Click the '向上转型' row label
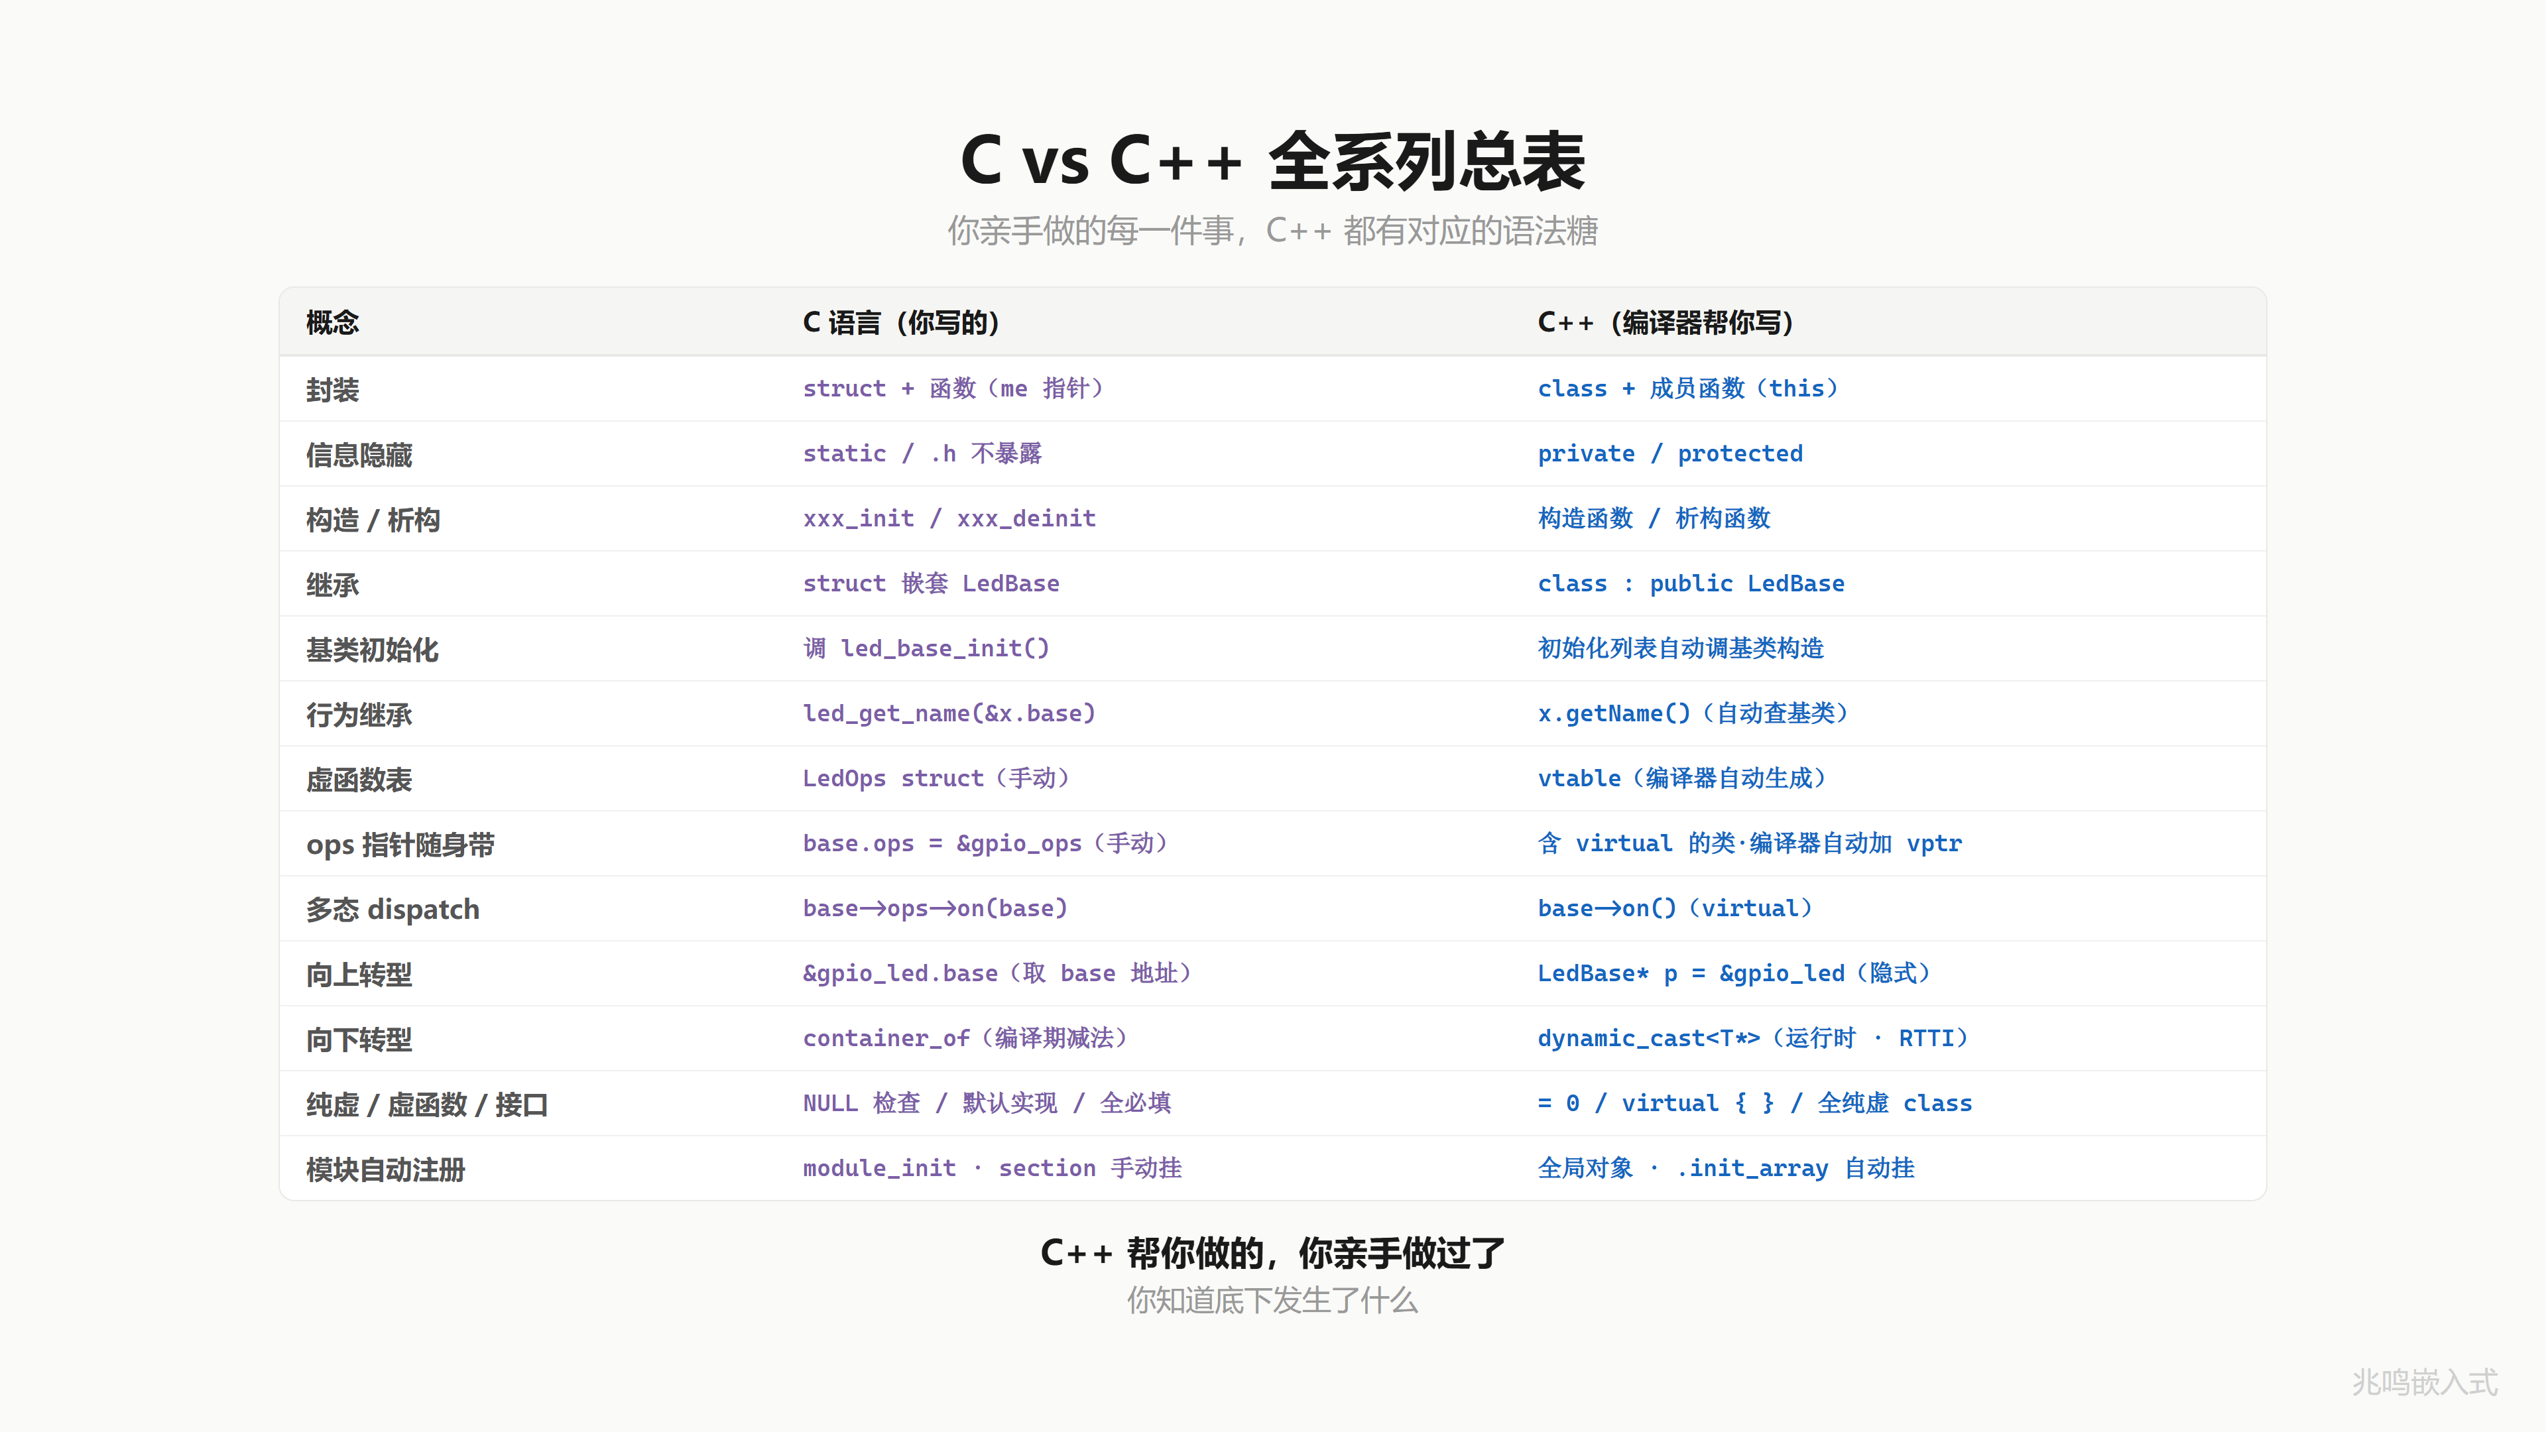 [x=359, y=975]
